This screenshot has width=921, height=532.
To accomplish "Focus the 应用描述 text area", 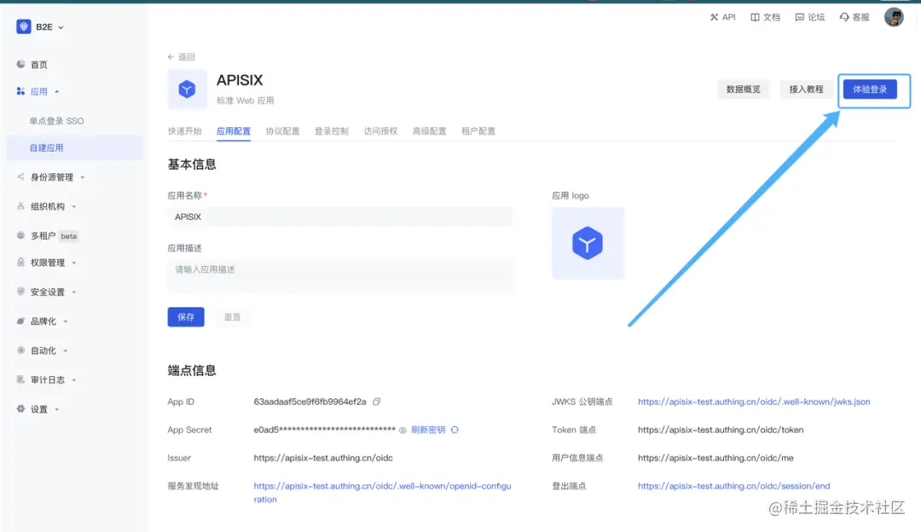I will (x=339, y=276).
